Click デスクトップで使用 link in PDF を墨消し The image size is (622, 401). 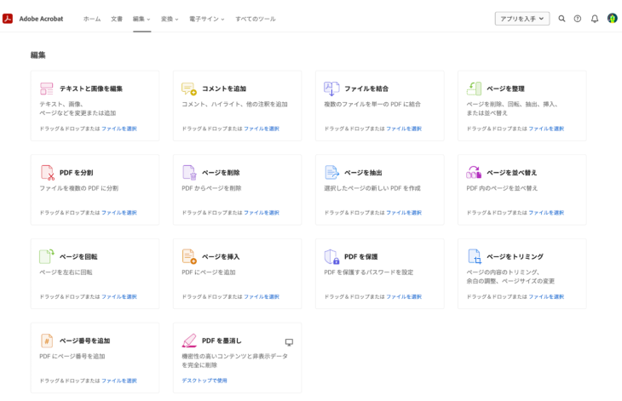(x=204, y=381)
